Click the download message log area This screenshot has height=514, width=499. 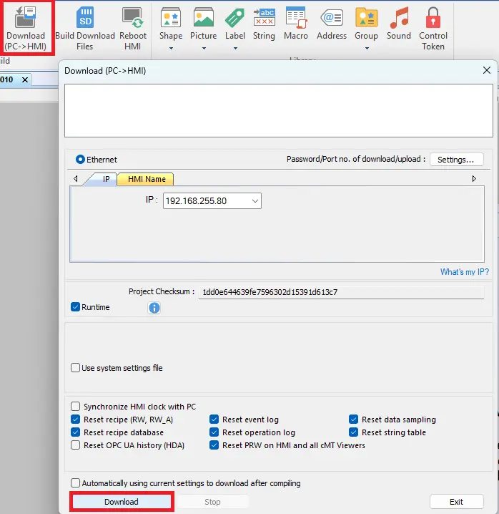[x=279, y=110]
